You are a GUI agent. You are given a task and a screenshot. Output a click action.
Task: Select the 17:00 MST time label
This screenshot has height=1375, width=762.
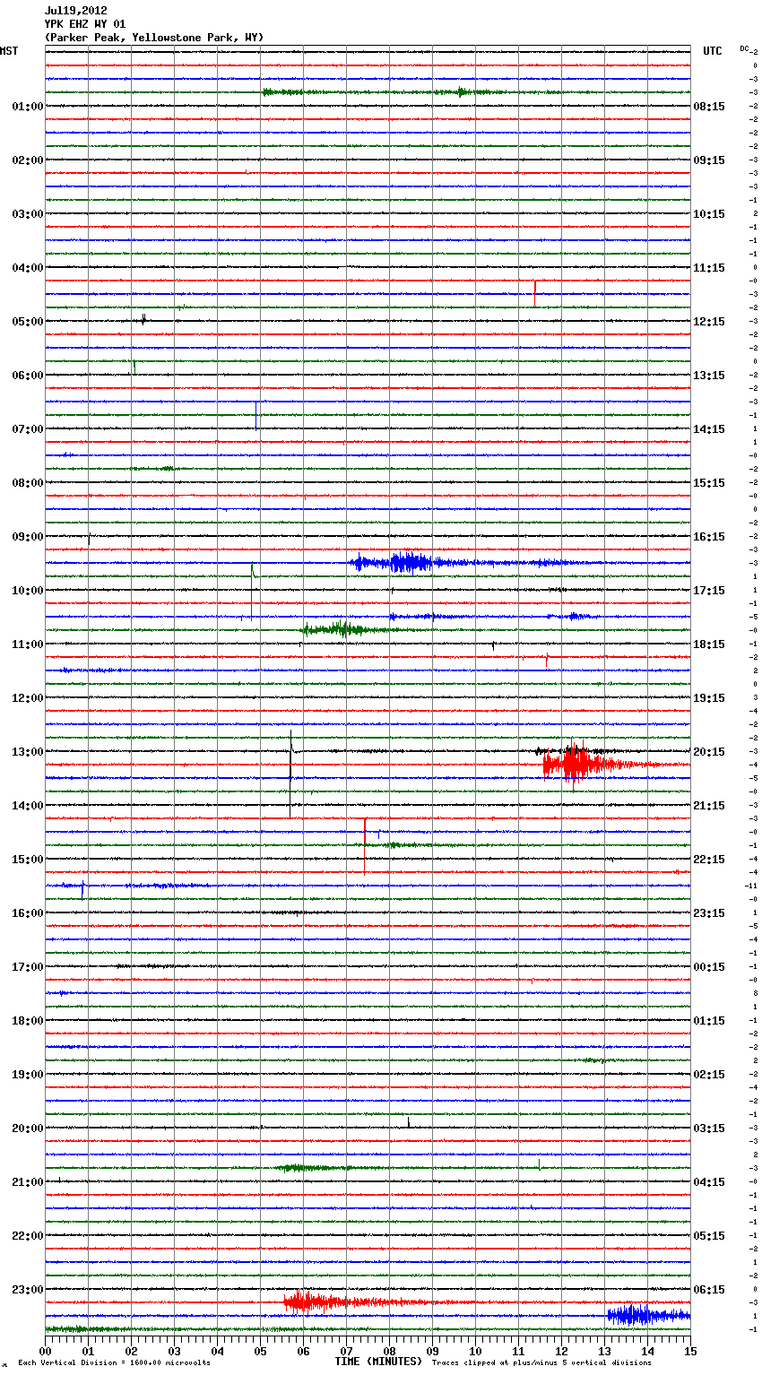coord(27,967)
